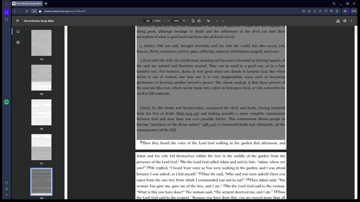This screenshot has width=360, height=202.
Task: Open sidebar setup three dots
Action: (6, 195)
